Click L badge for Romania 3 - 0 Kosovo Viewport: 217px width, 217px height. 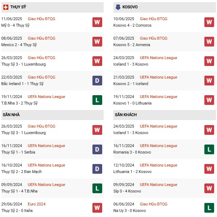point(209,149)
